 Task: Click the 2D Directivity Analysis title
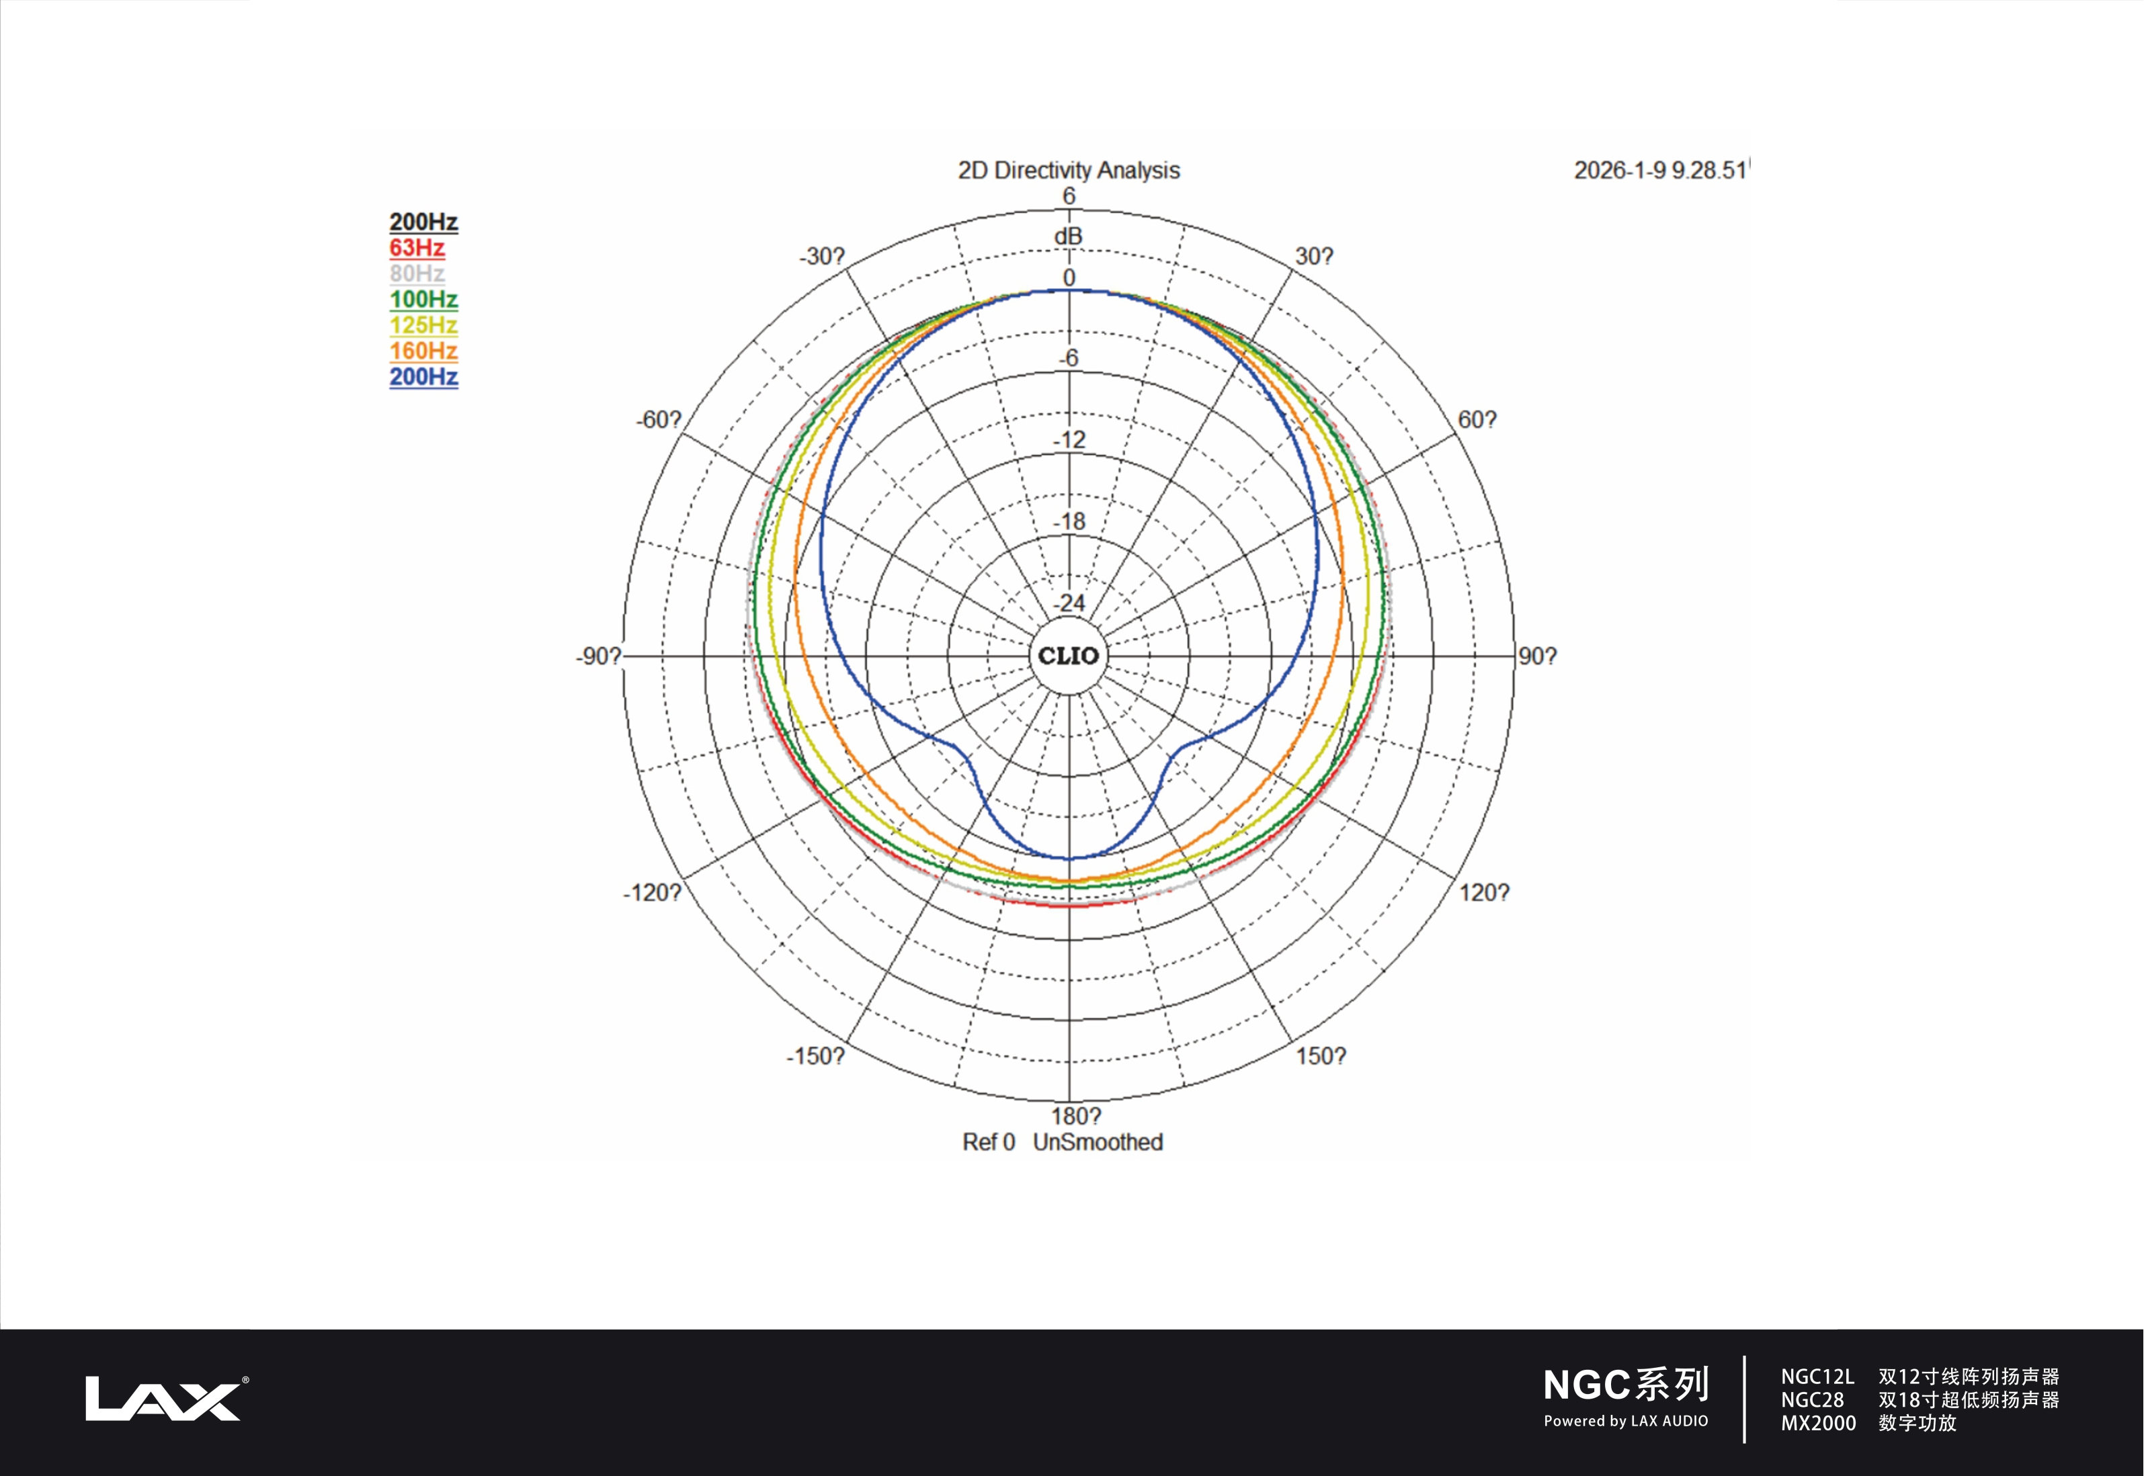[1068, 170]
